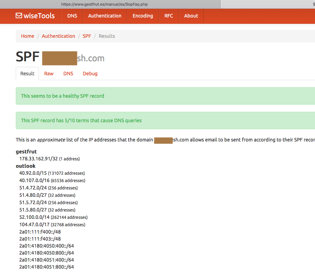Open the DNS menu in top navbar
This screenshot has width=315, height=277.
72,16
